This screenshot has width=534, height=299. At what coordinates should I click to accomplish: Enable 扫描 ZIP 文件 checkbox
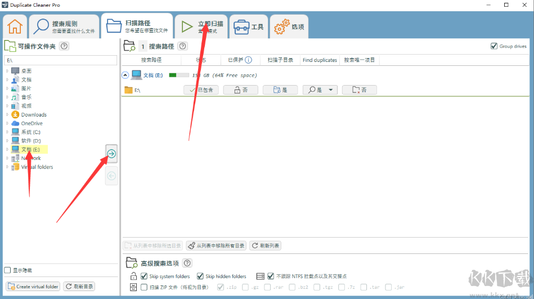144,287
